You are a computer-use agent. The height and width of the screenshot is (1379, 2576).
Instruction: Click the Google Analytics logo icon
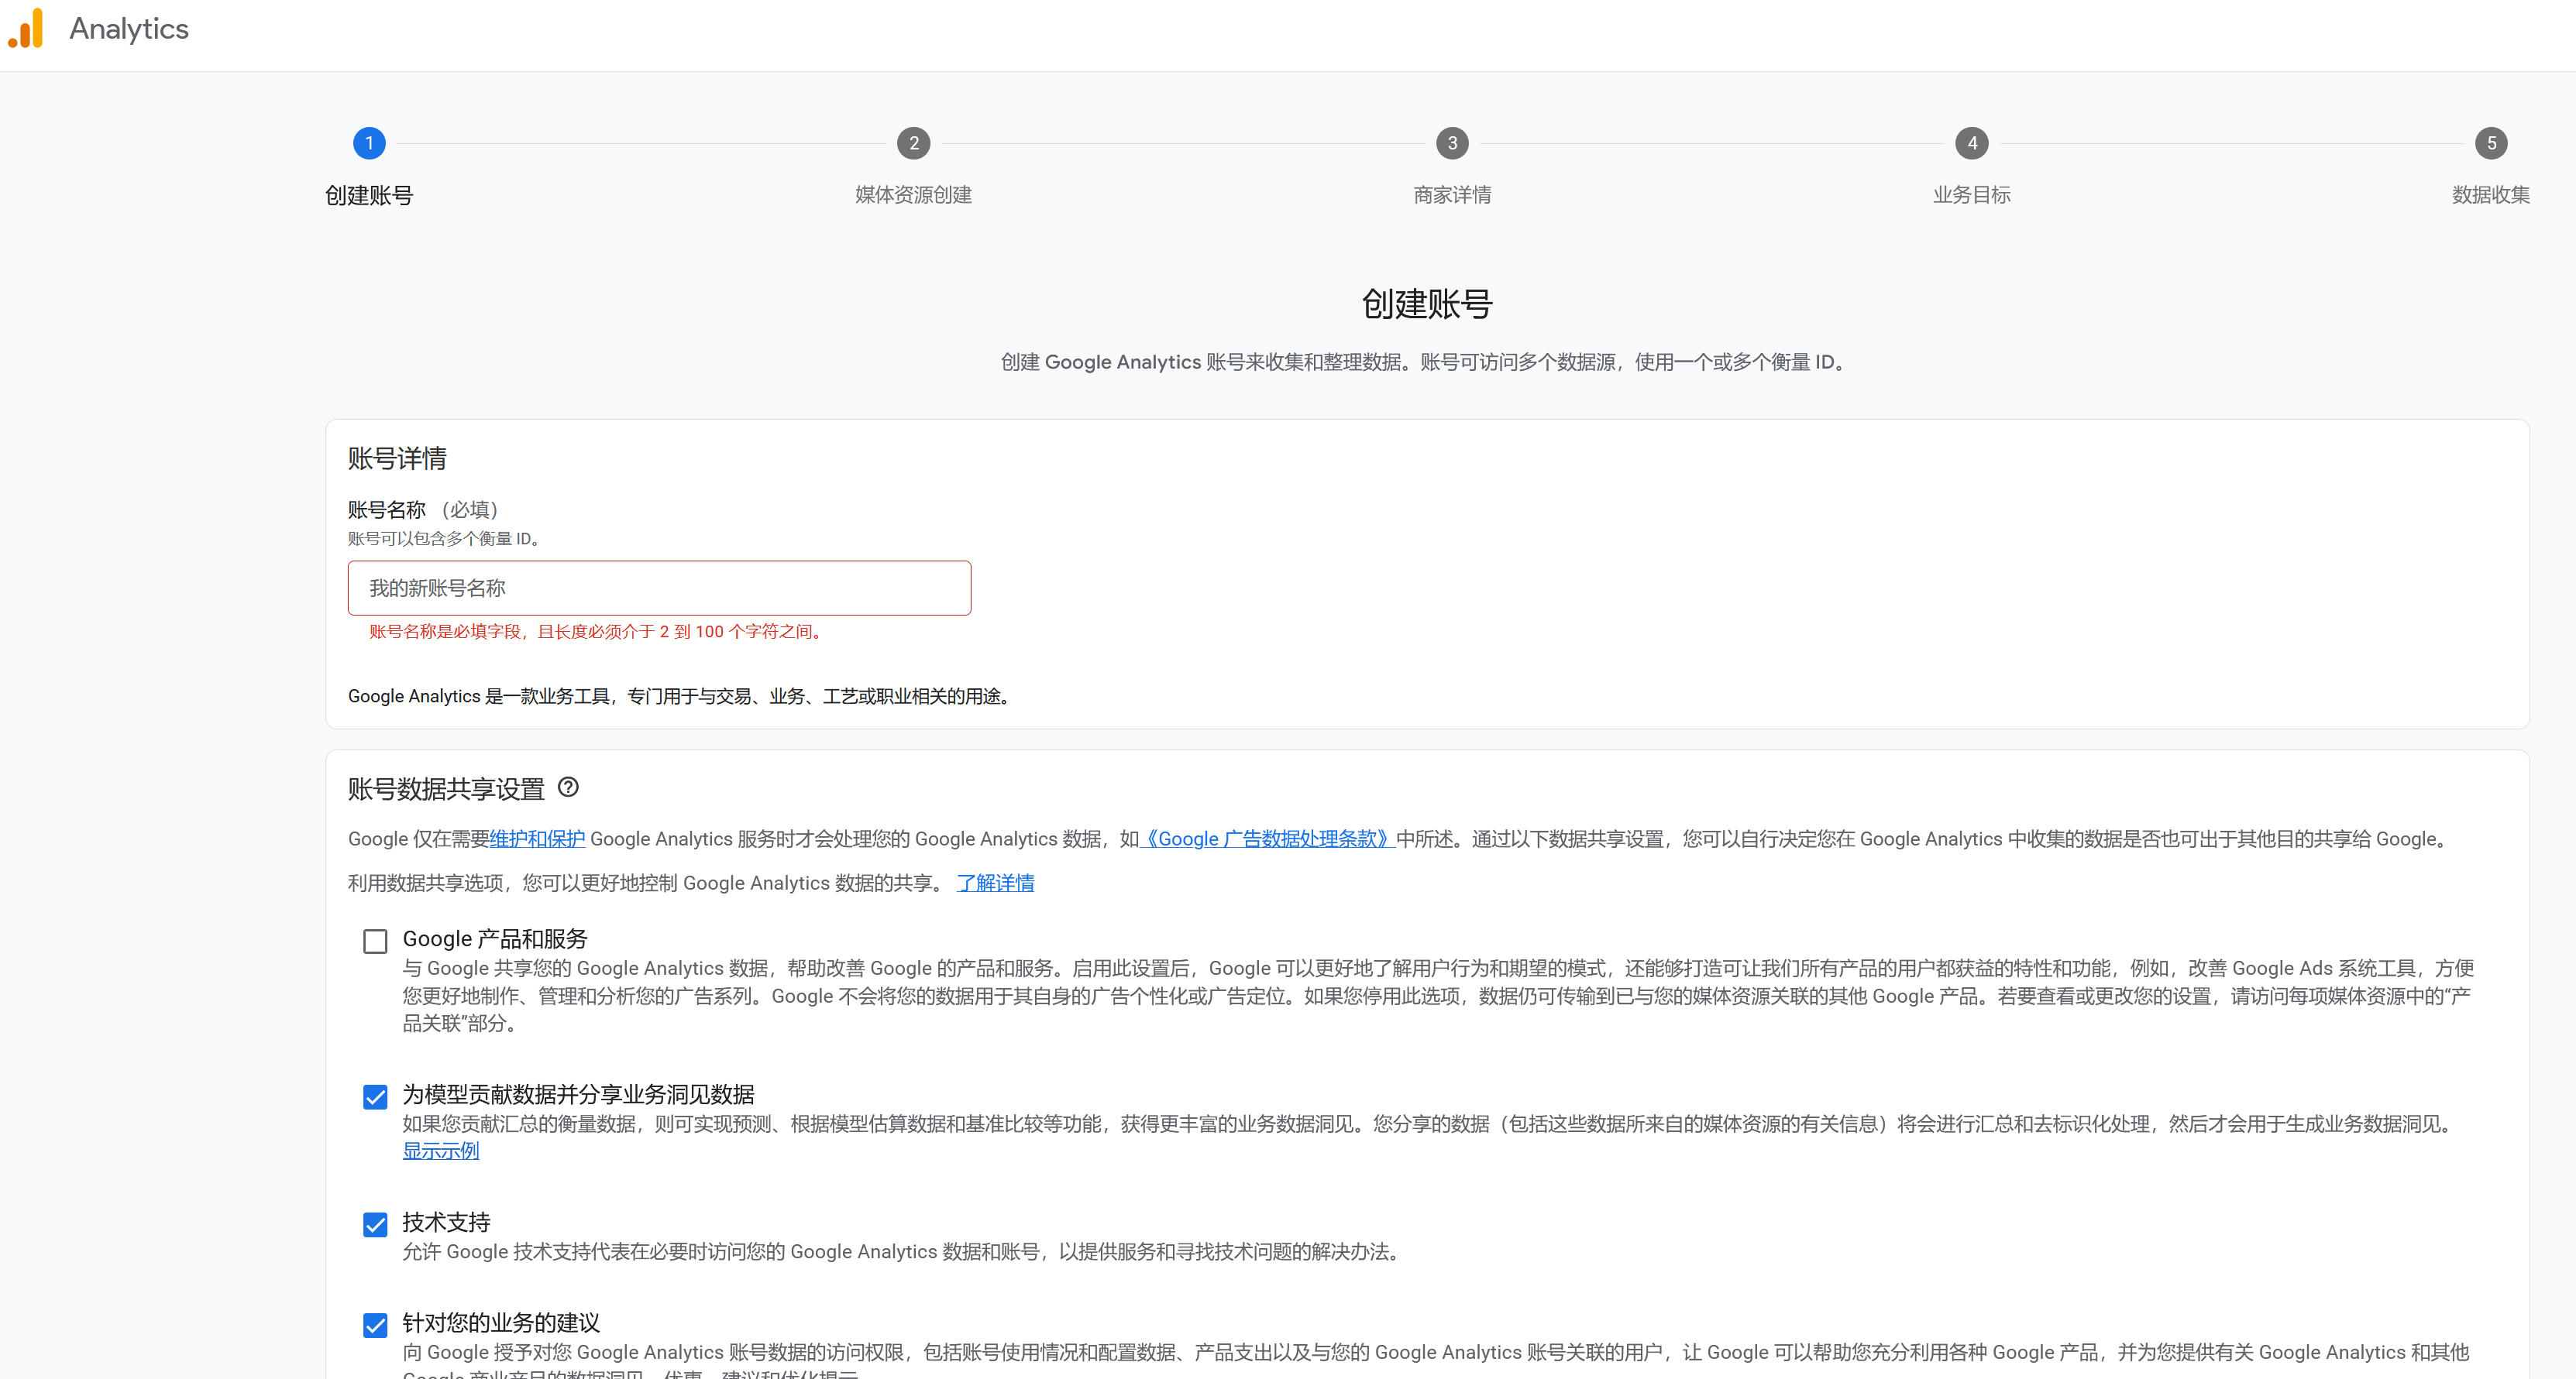pyautogui.click(x=27, y=29)
